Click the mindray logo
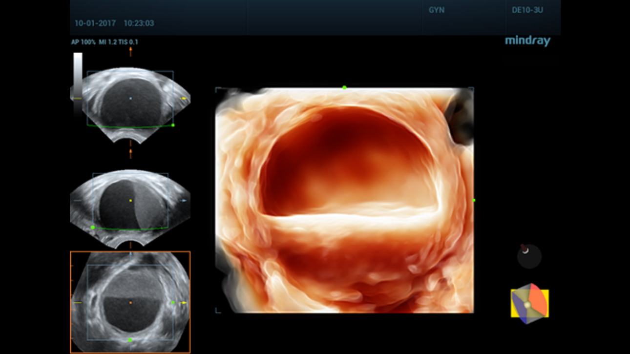Image resolution: width=630 pixels, height=354 pixels. 527,41
